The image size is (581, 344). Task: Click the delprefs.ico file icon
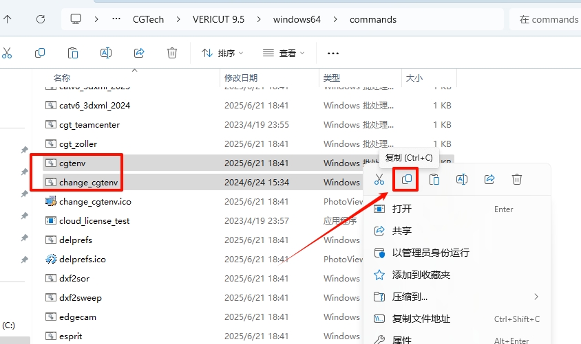pos(51,259)
